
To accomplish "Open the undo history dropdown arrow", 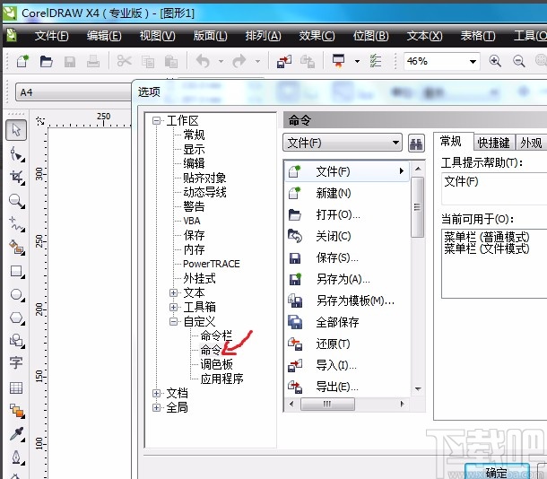I will tap(221, 61).
